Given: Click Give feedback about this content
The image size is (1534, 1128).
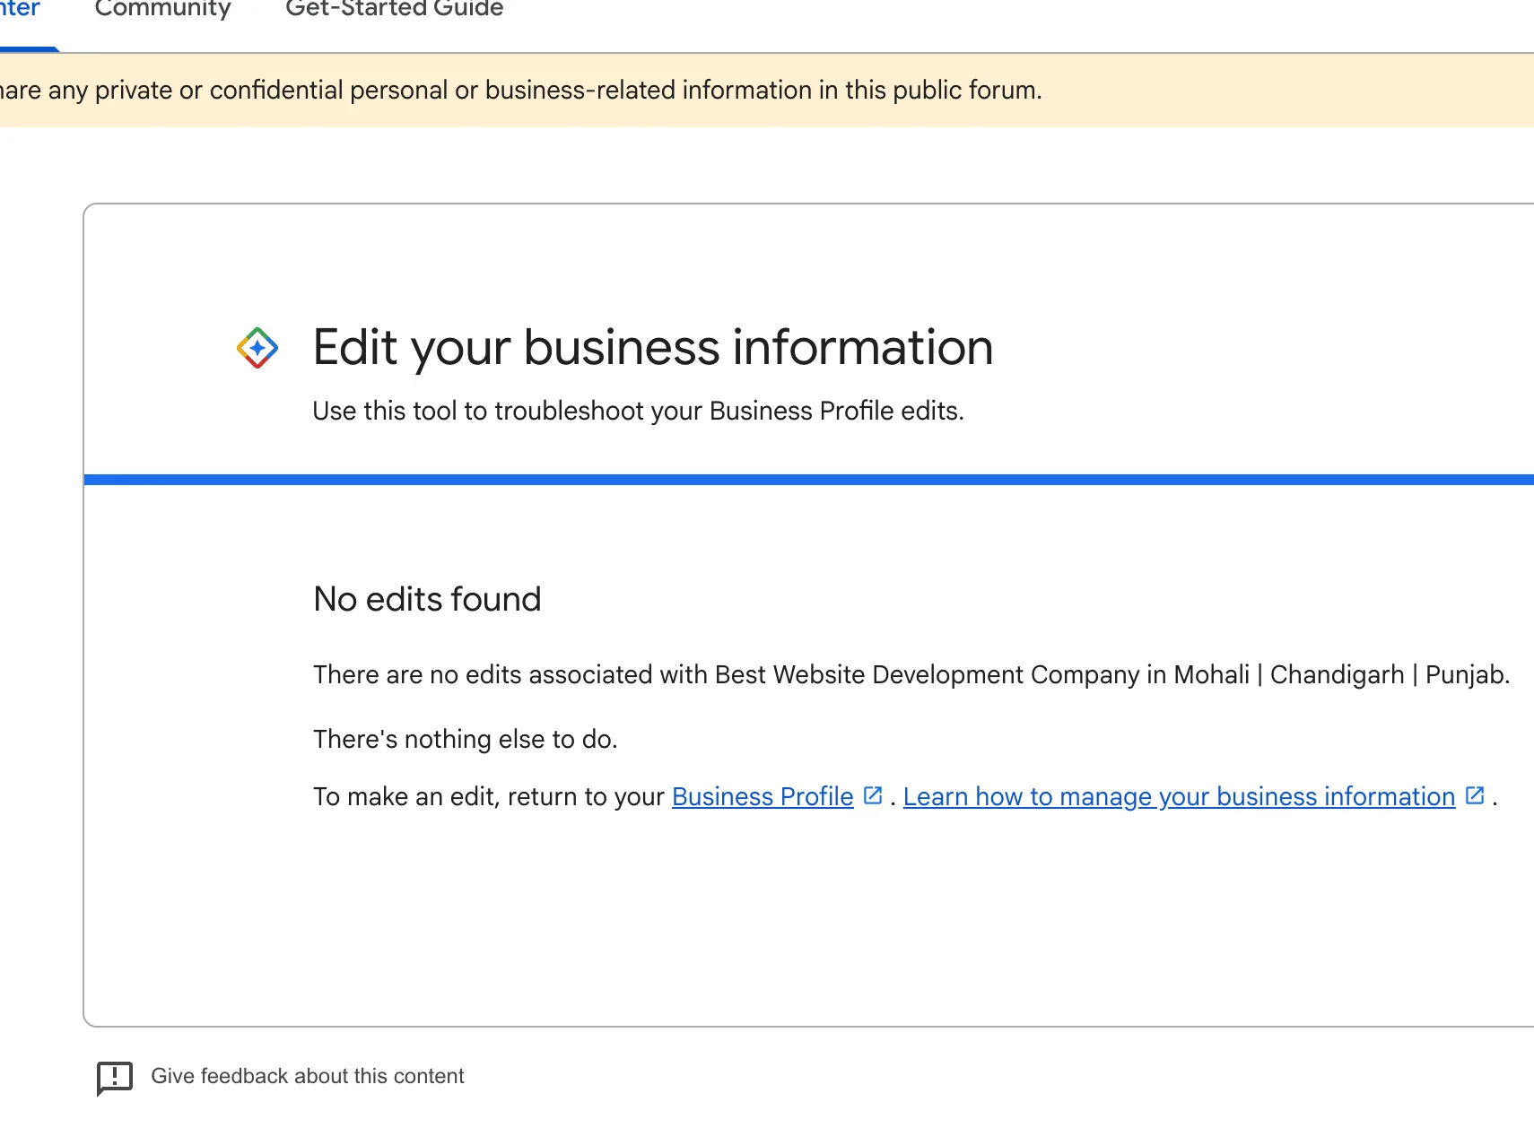Looking at the screenshot, I should point(307,1076).
